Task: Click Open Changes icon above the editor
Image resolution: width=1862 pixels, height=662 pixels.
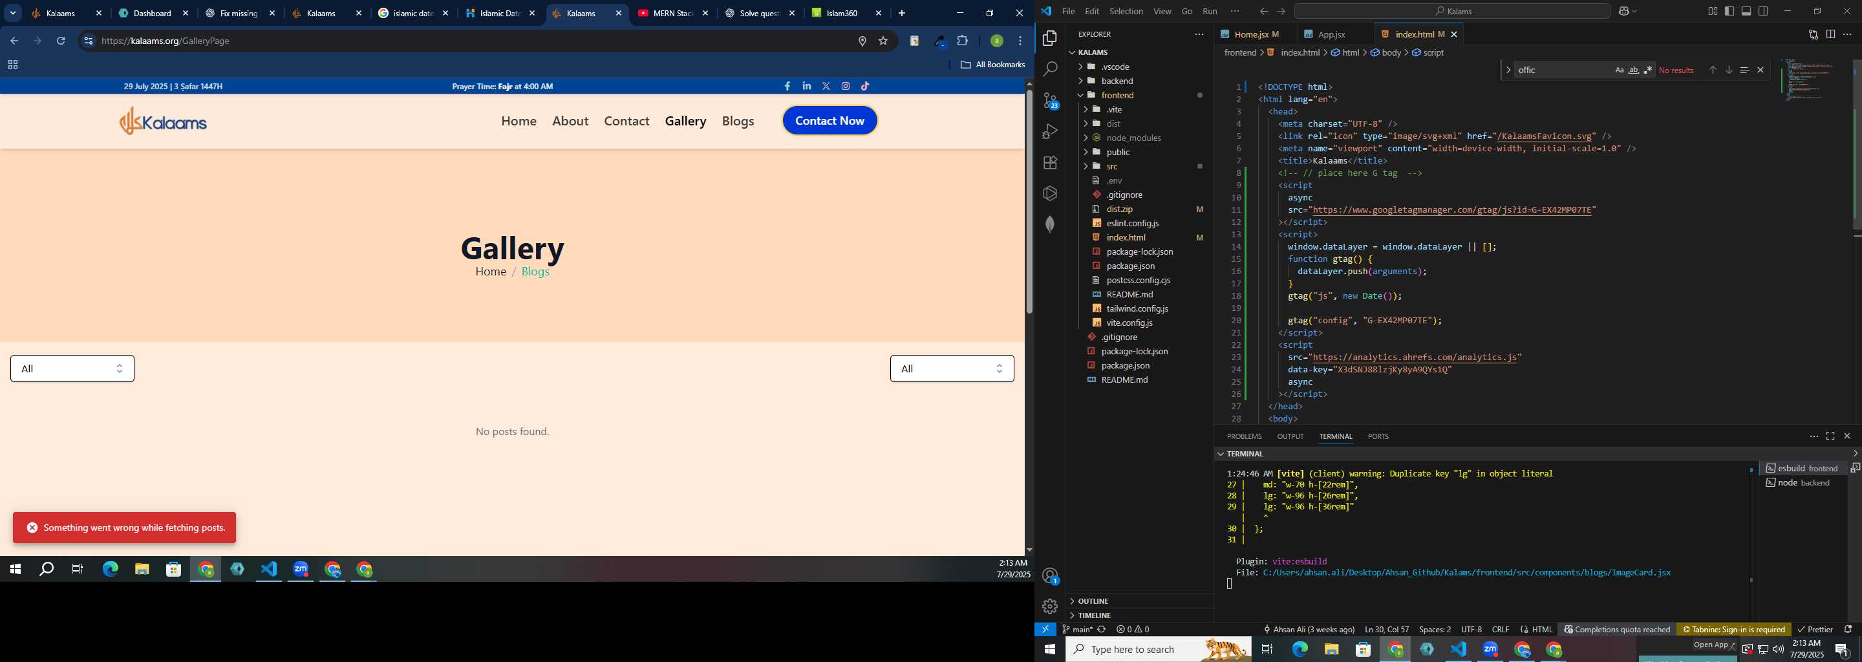Action: tap(1813, 34)
